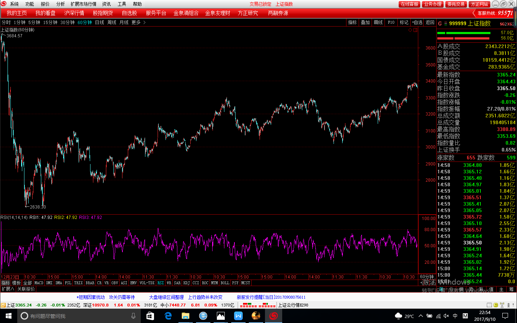This screenshot has width=517, height=323.
Task: Open File Explorer from taskbar
Action: (185, 316)
